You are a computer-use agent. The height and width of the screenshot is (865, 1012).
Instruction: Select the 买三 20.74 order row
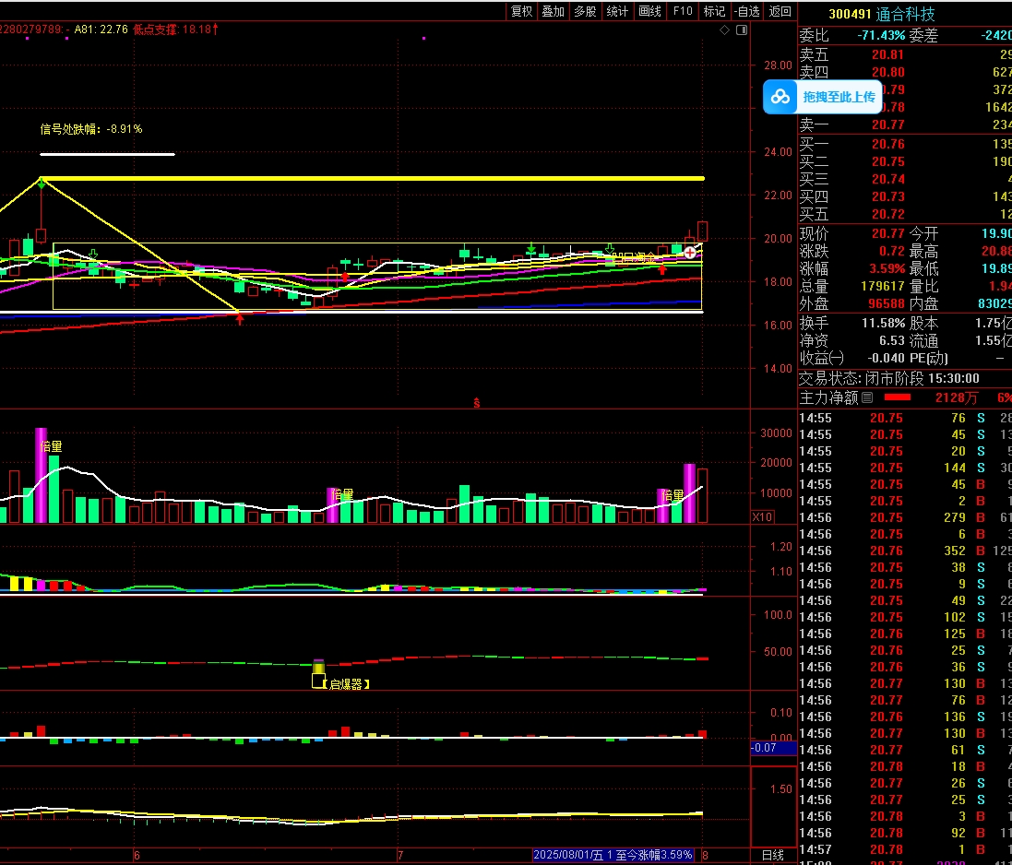[905, 179]
